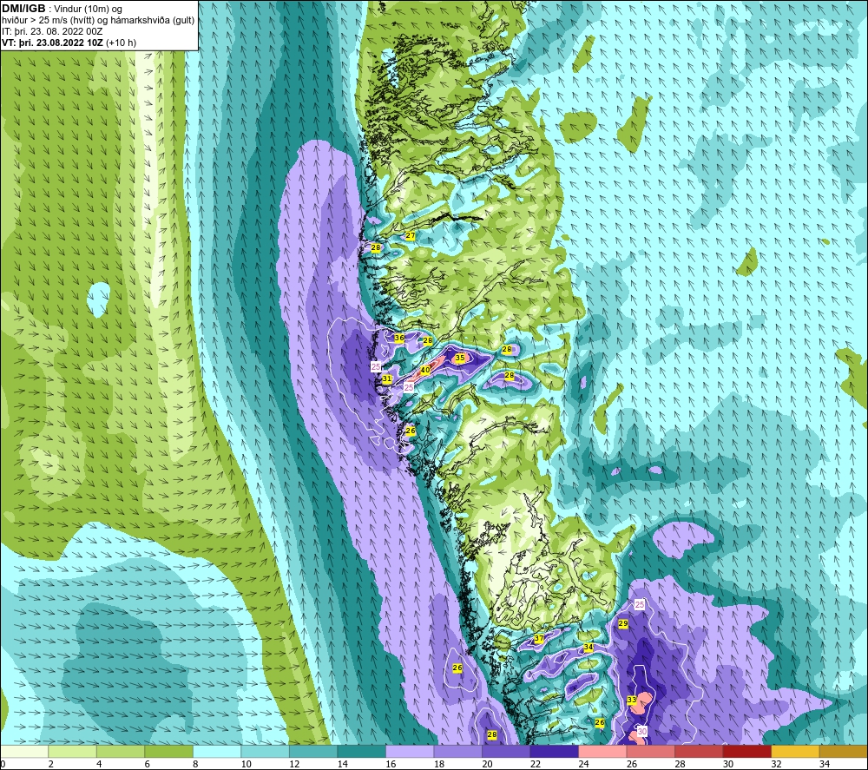Click the yellow gust label 27
This screenshot has height=770, width=868.
click(411, 235)
